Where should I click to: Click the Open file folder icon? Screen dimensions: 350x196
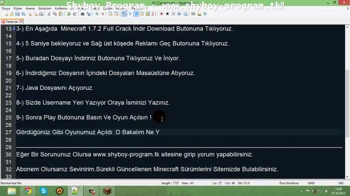point(11,14)
